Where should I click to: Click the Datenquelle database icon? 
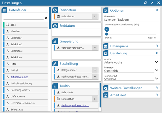point(106,46)
